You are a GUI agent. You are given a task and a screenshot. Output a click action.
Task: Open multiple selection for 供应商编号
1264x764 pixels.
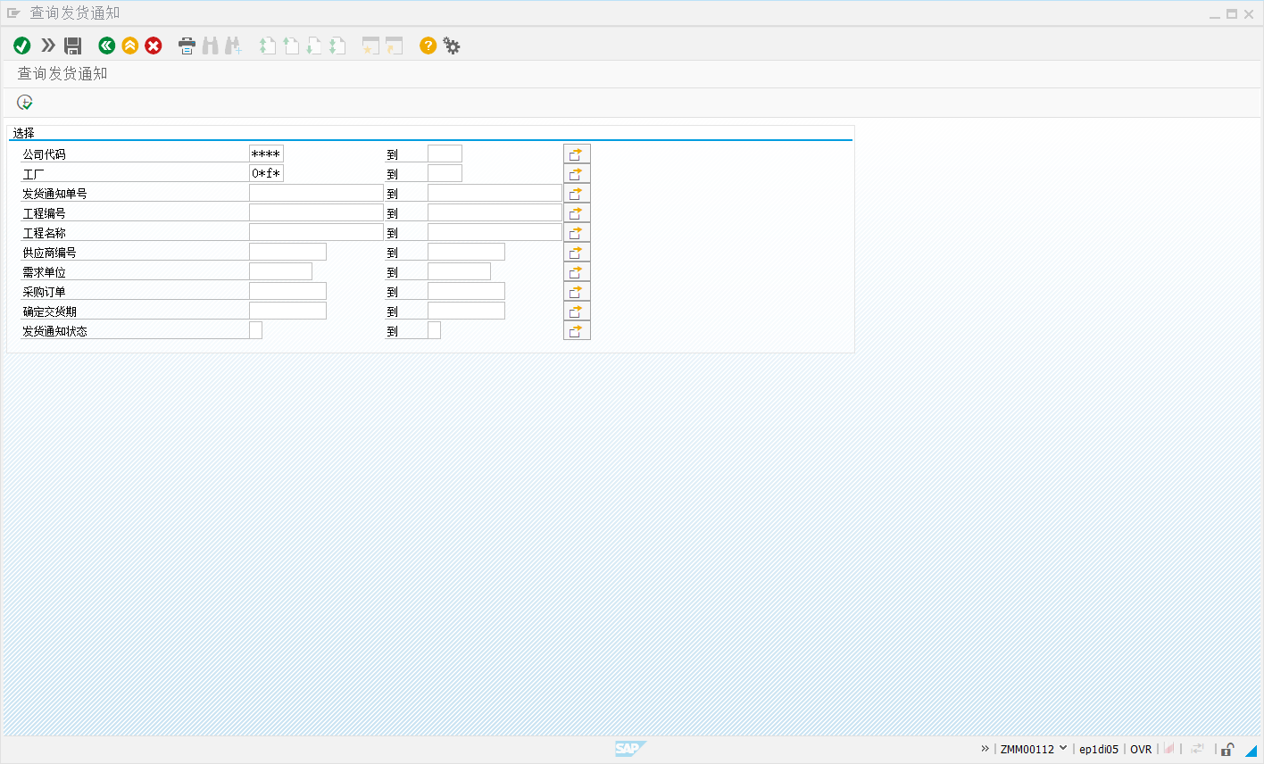tap(577, 253)
